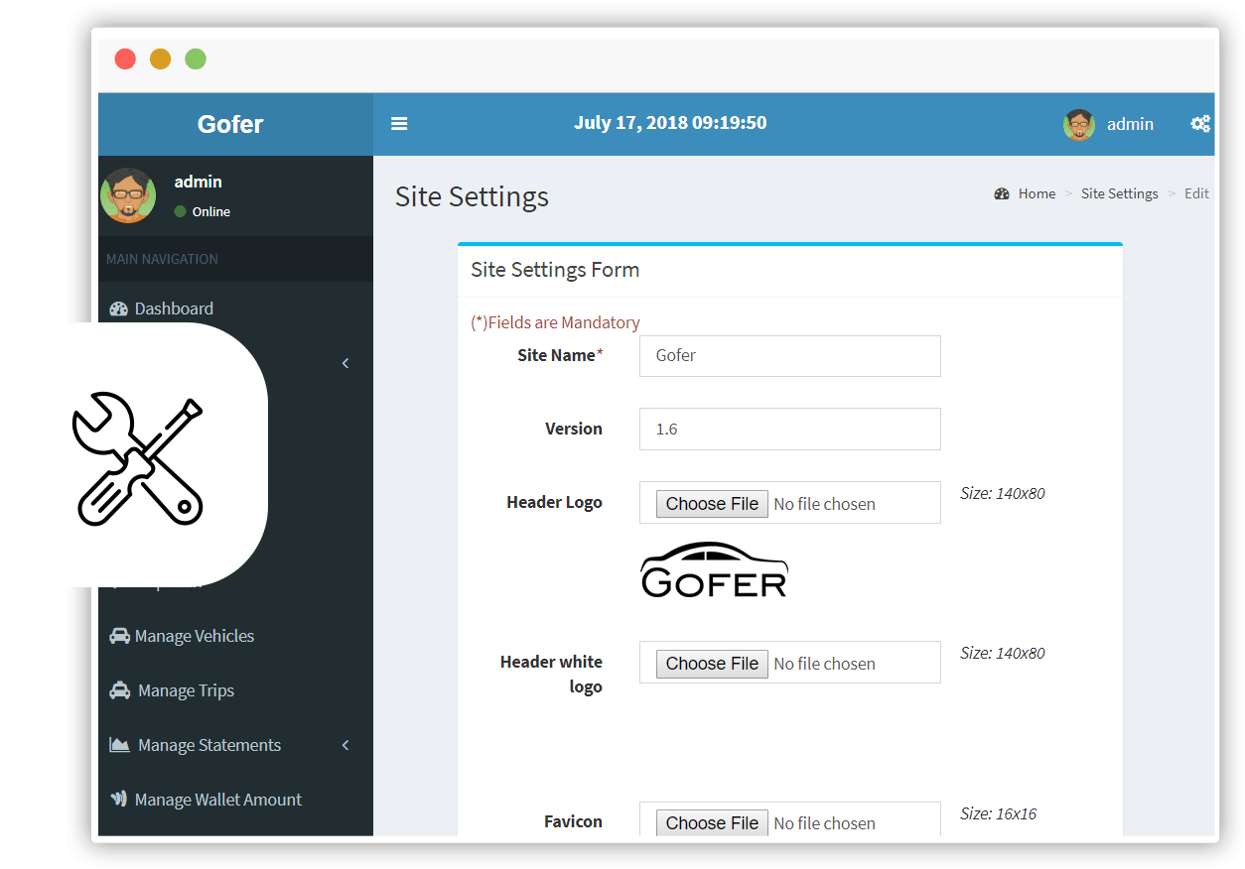1245x869 pixels.
Task: Click the Manage Vehicles car icon
Action: pyautogui.click(x=119, y=636)
